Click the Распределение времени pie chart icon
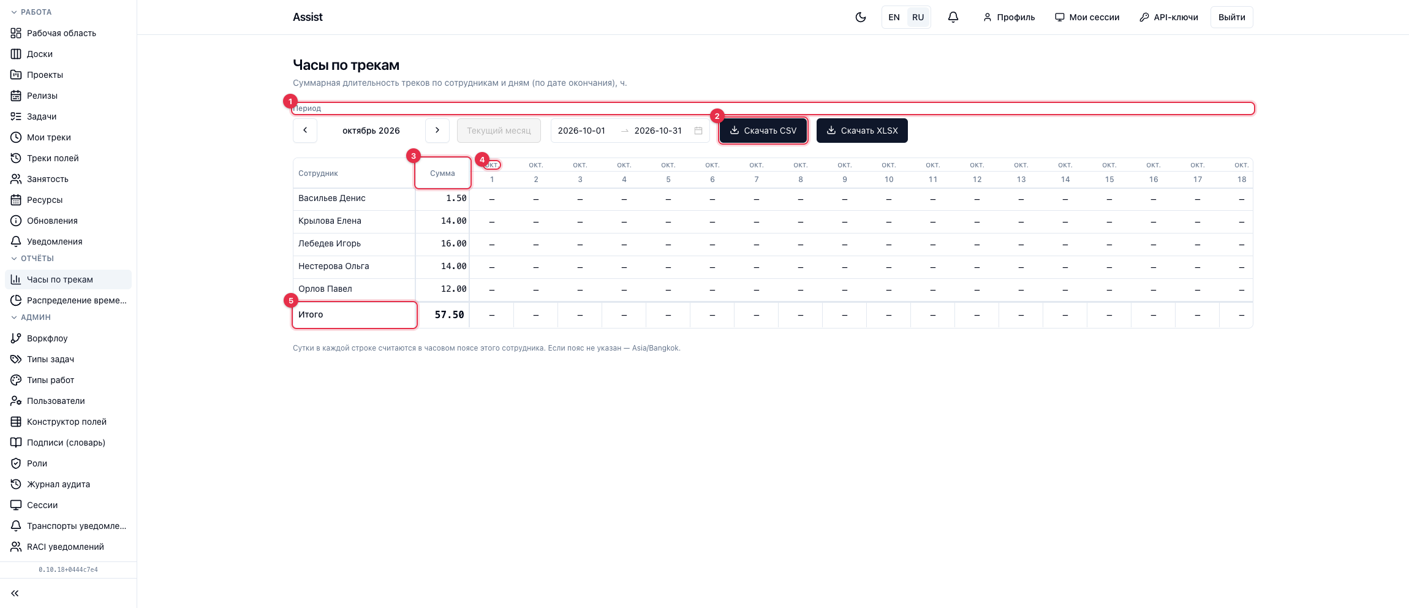This screenshot has height=608, width=1409. click(16, 300)
